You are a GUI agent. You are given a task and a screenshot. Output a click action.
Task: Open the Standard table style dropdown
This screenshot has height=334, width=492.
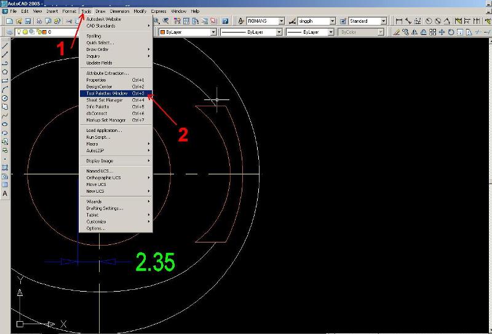[x=383, y=21]
